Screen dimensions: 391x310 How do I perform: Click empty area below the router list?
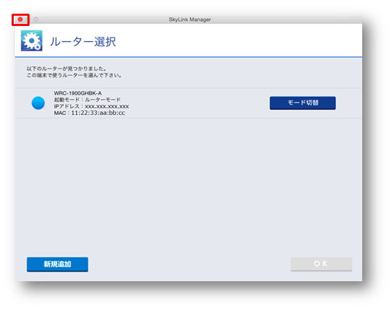tap(189, 187)
